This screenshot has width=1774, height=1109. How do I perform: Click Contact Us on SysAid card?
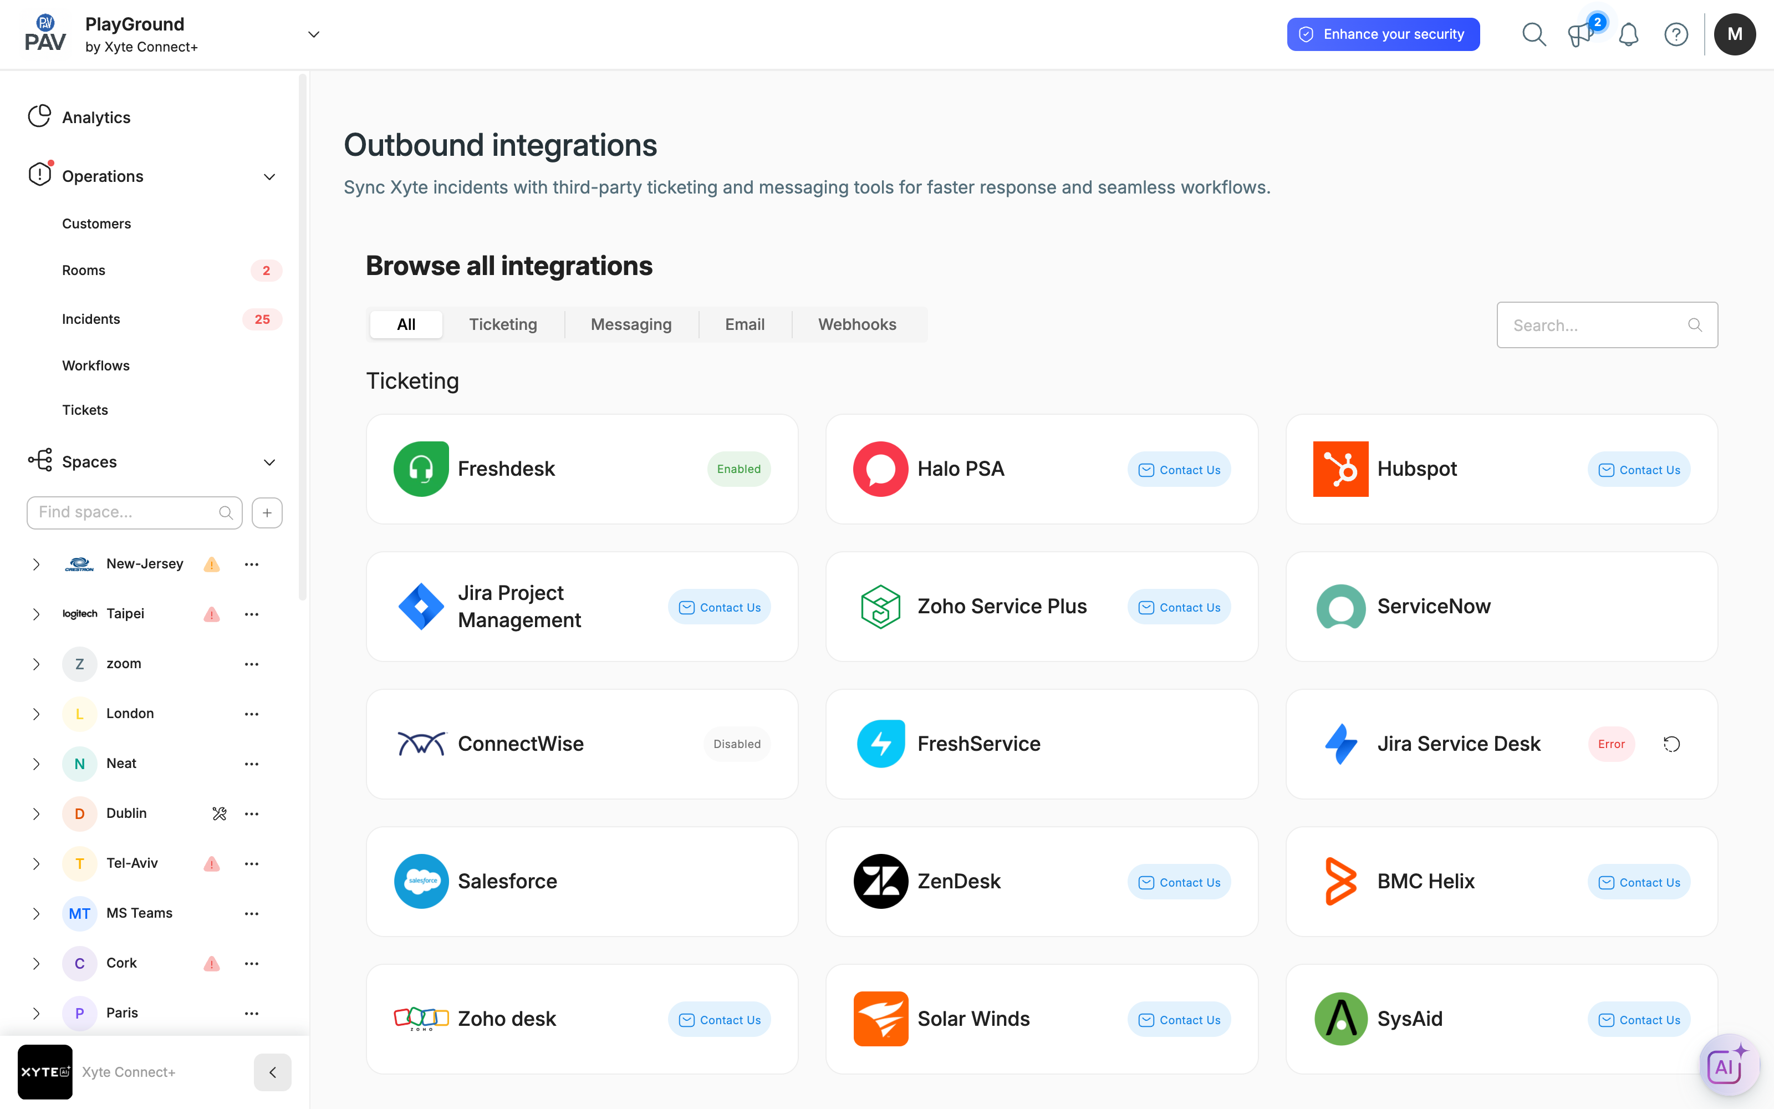tap(1638, 1020)
